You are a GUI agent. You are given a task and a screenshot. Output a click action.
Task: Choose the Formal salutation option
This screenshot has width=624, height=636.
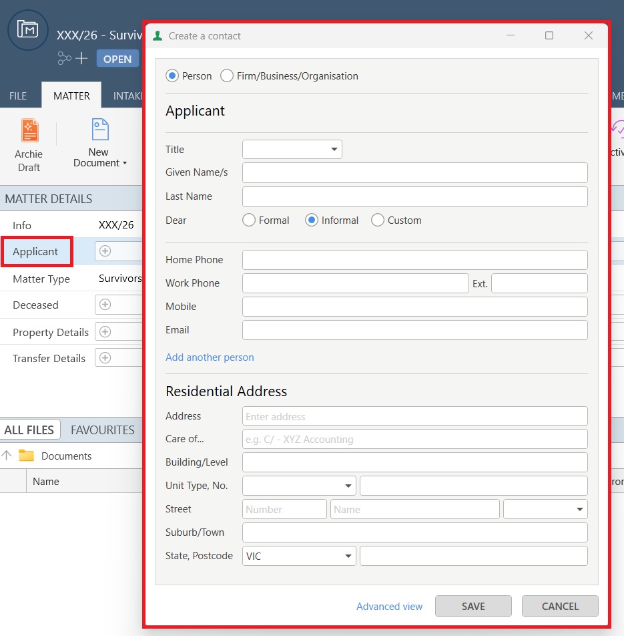(249, 220)
